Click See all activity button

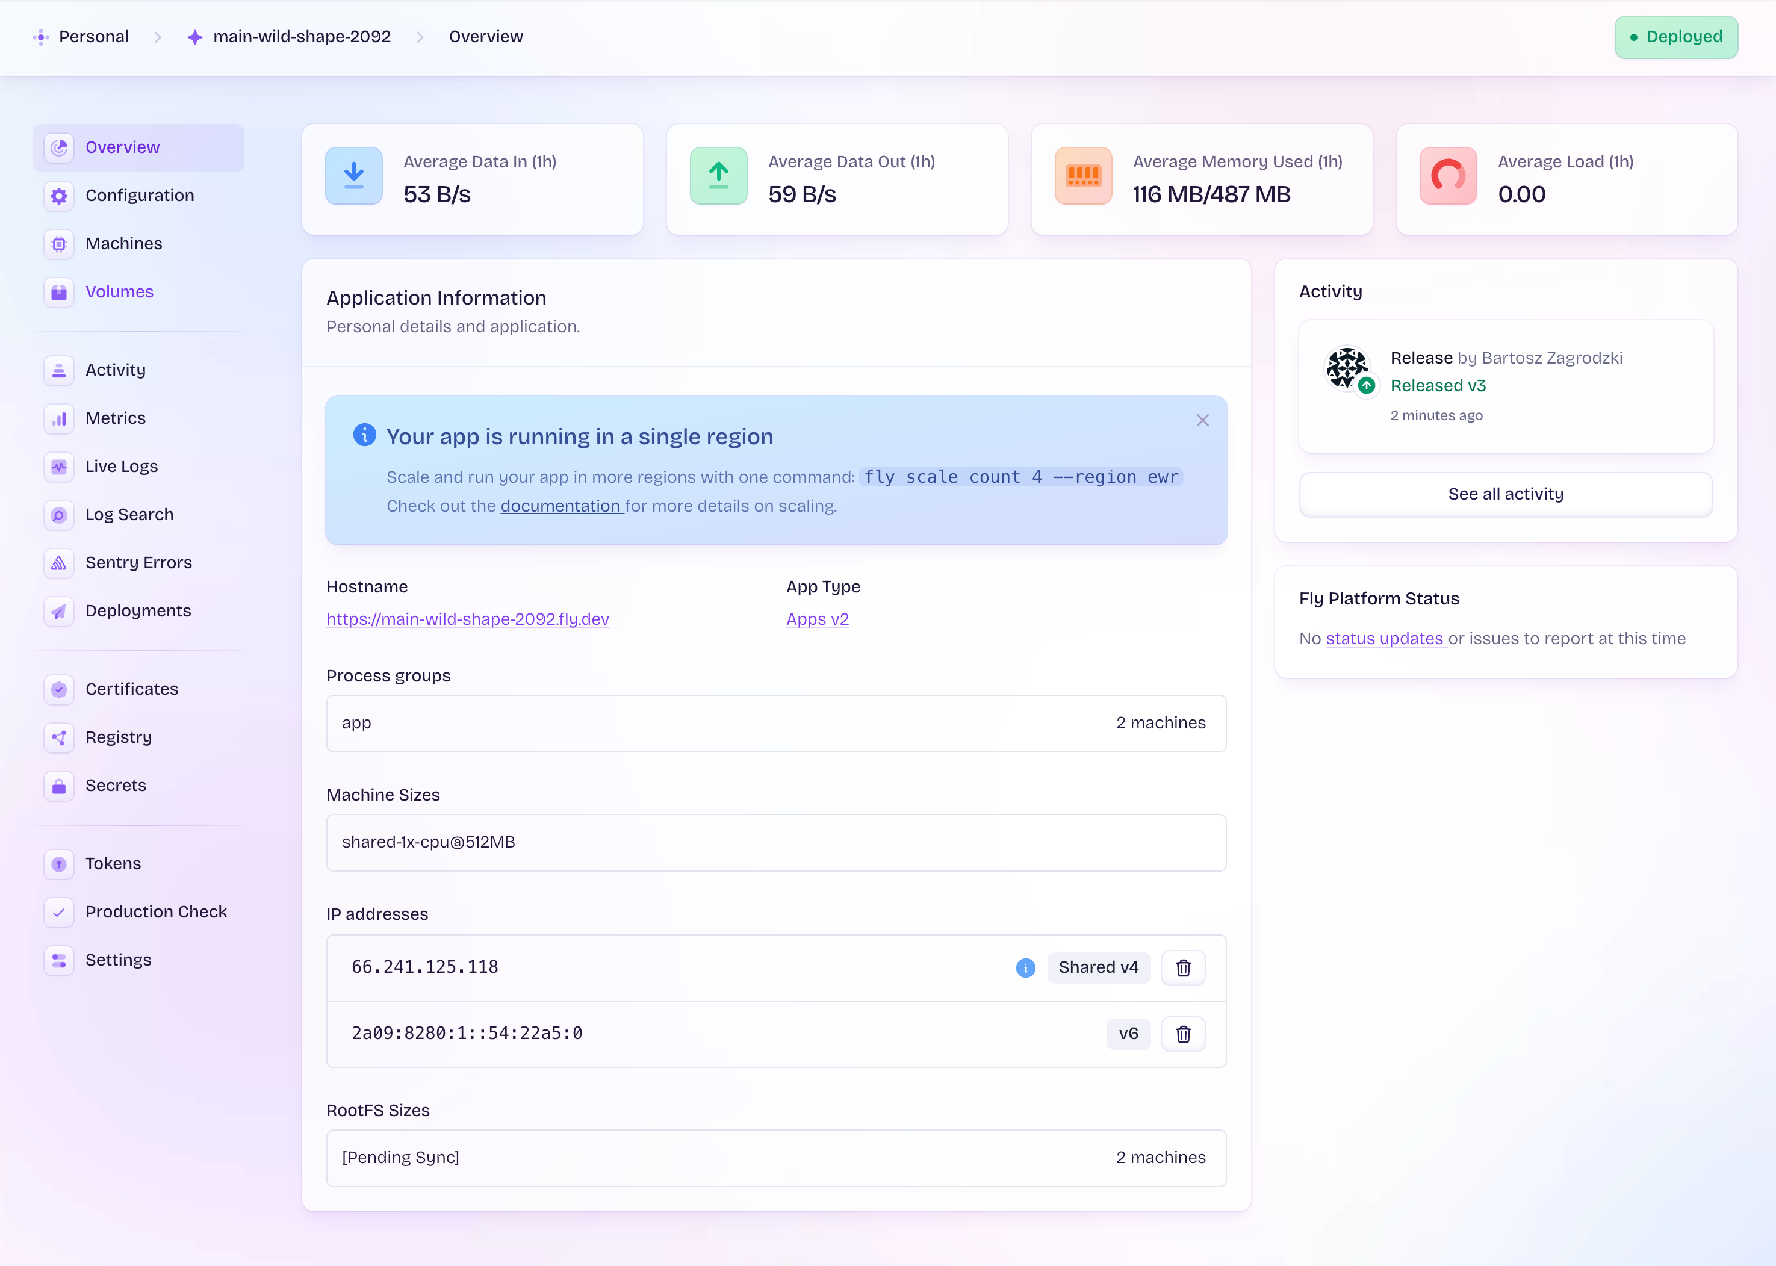pyautogui.click(x=1506, y=494)
